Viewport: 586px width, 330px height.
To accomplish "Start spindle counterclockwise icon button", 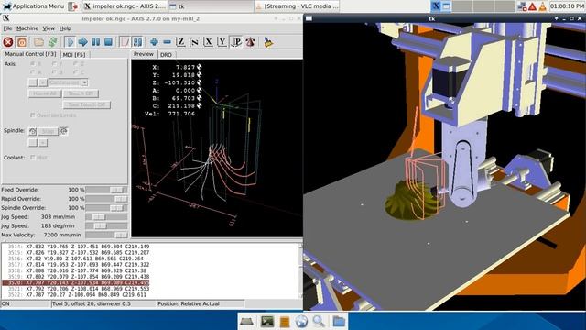I will 33,131.
